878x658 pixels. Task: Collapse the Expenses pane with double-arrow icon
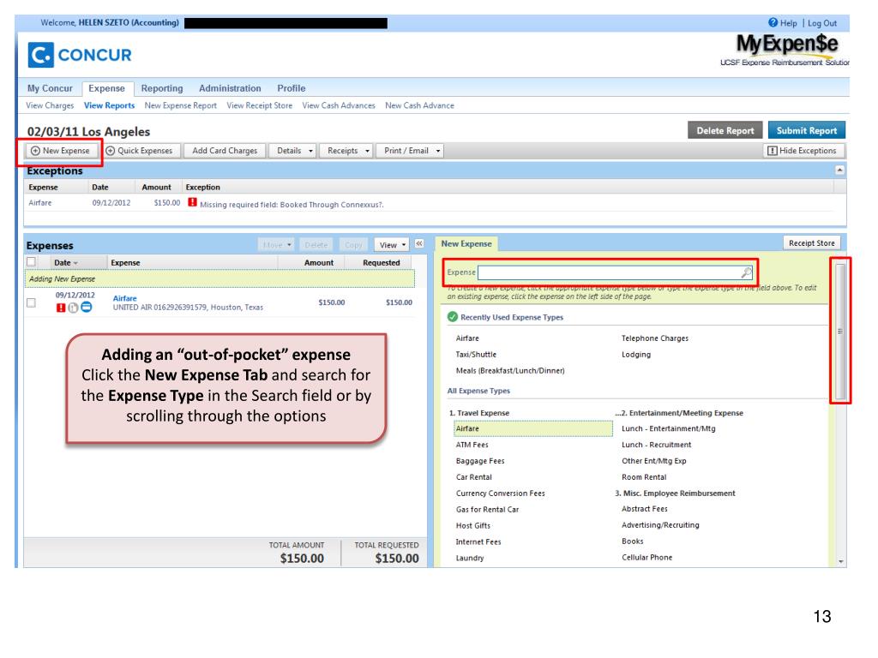pyautogui.click(x=419, y=244)
